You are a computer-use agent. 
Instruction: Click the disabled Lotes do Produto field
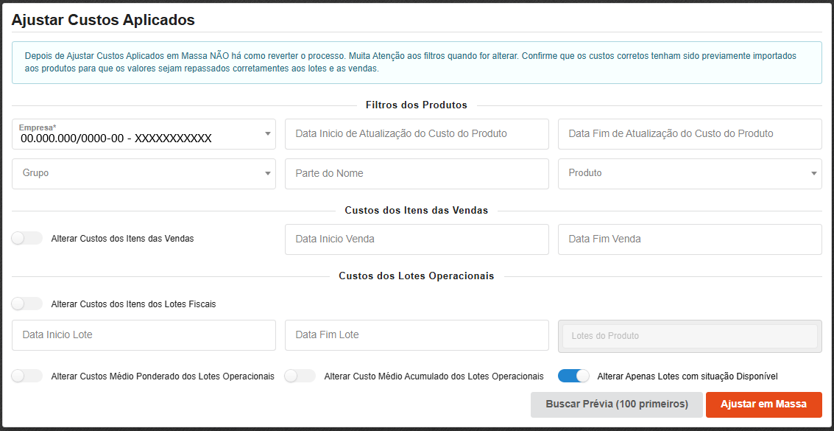[690, 334]
